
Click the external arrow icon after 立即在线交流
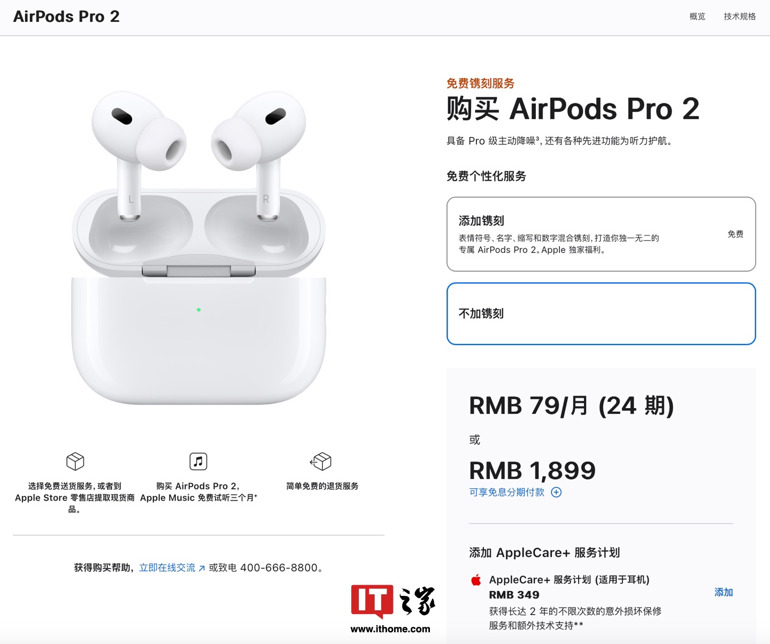[202, 569]
